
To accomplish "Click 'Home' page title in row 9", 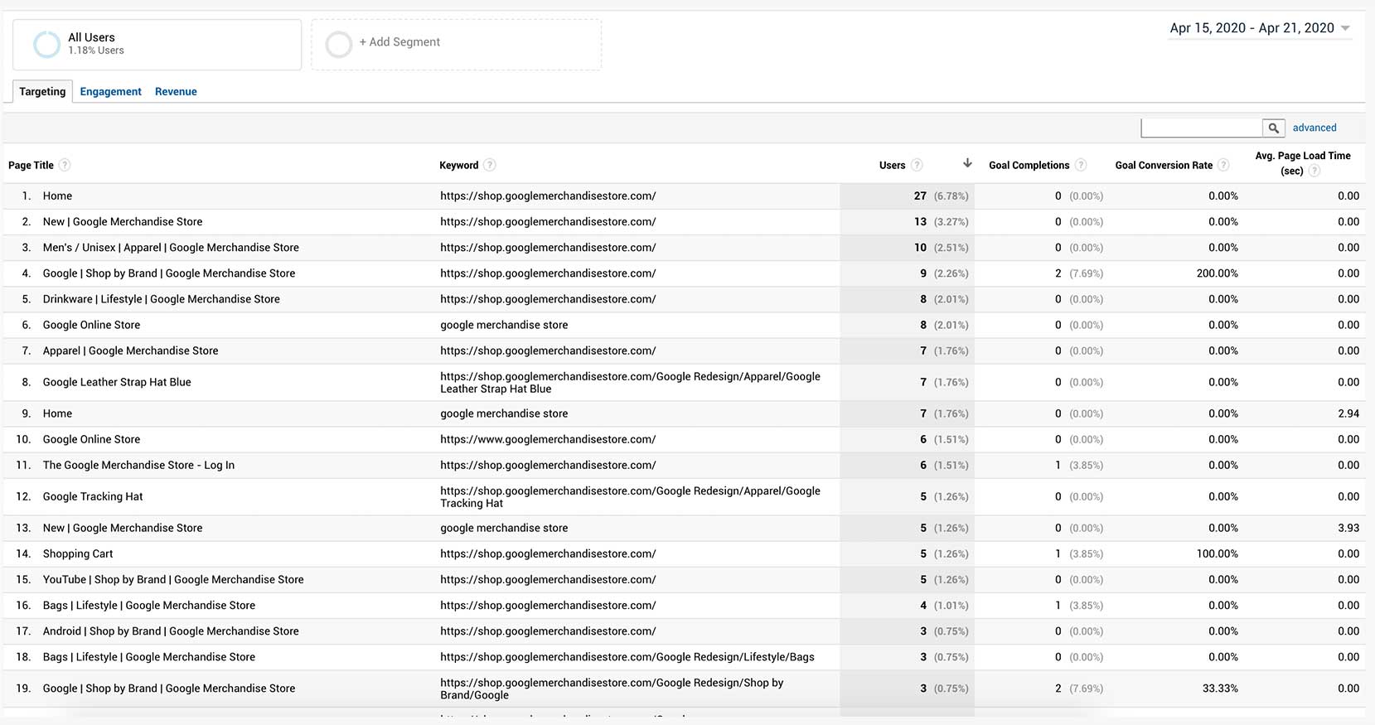I will 57,413.
